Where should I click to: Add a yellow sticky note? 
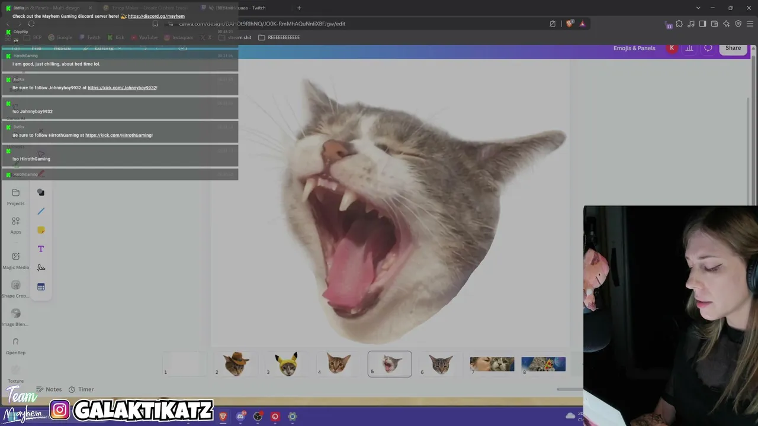coord(41,230)
